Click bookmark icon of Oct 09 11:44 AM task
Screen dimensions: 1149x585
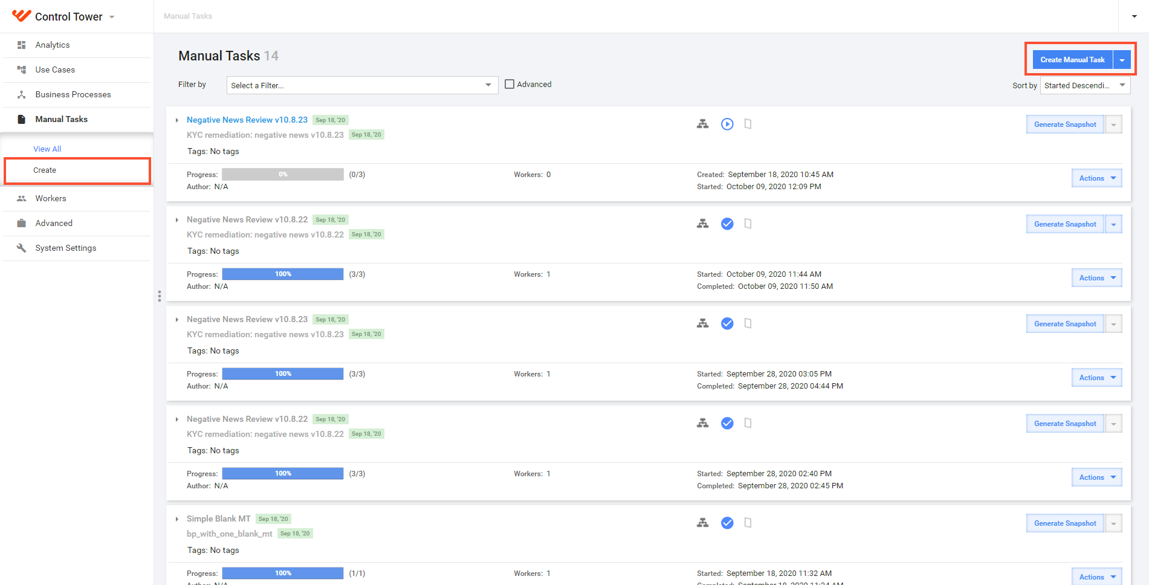coord(748,224)
